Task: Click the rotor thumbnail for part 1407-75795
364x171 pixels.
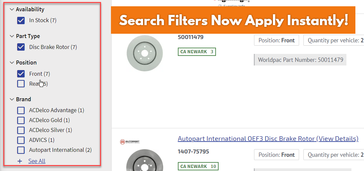Action: (x=145, y=160)
